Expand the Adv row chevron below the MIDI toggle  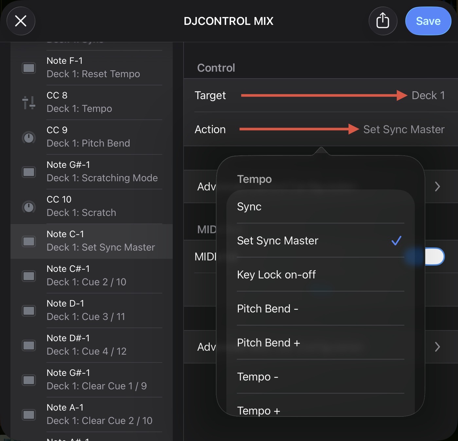click(437, 347)
